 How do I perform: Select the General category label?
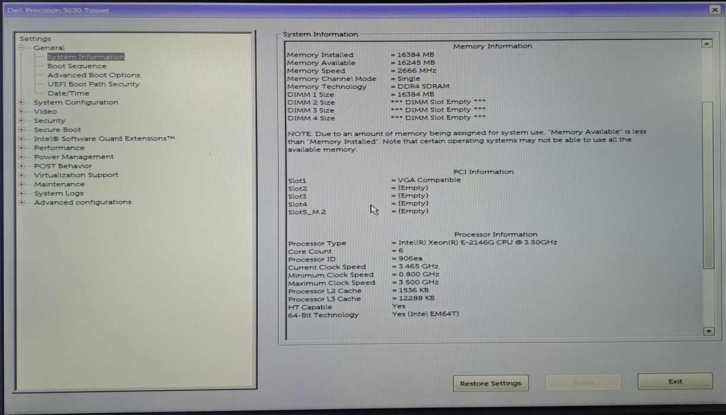coord(49,48)
